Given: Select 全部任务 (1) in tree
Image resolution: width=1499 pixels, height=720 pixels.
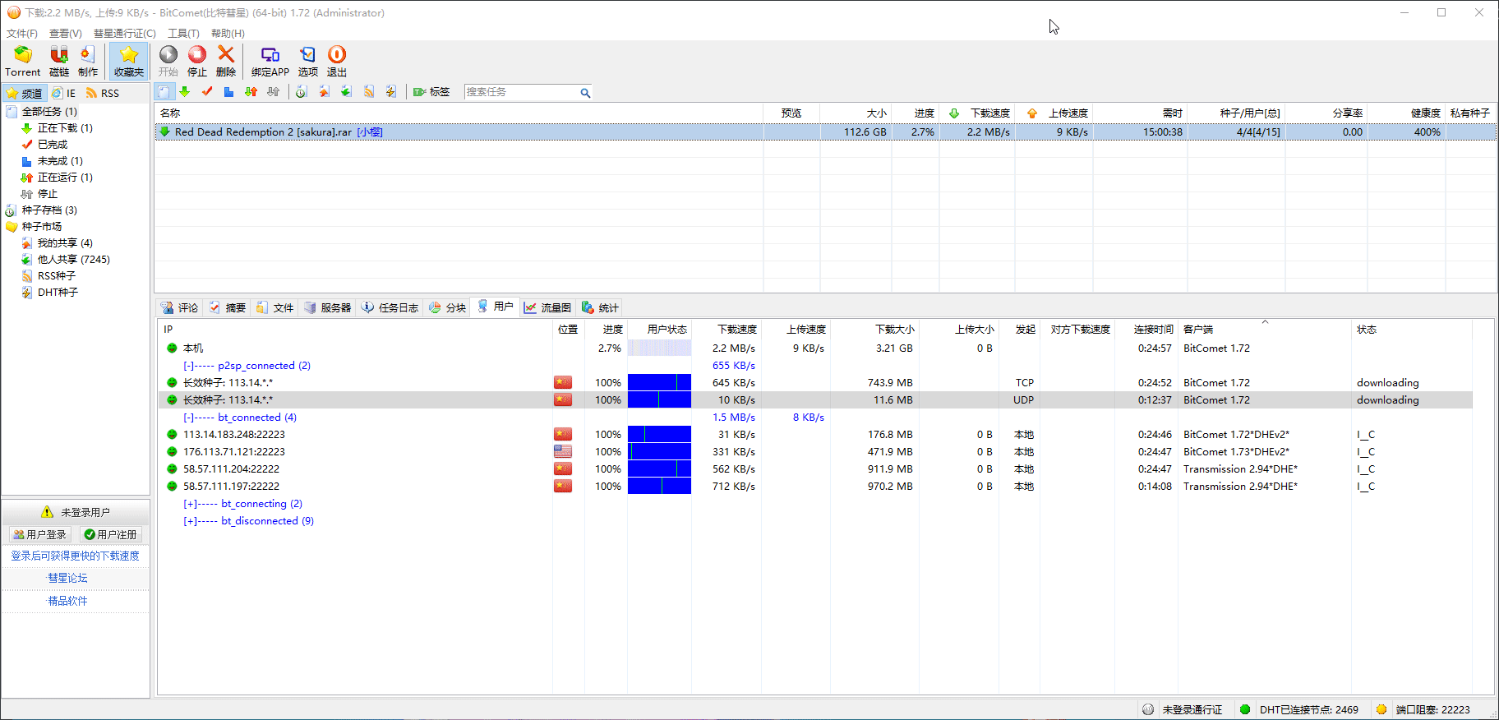Looking at the screenshot, I should (x=49, y=112).
